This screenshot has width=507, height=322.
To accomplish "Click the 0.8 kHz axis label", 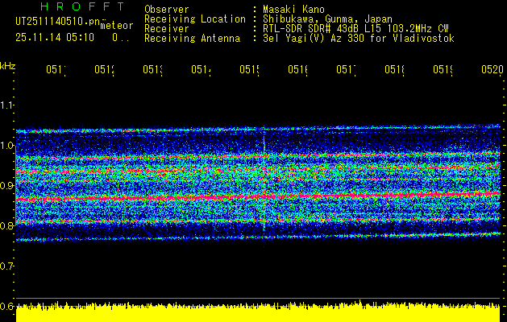I will click(x=6, y=225).
